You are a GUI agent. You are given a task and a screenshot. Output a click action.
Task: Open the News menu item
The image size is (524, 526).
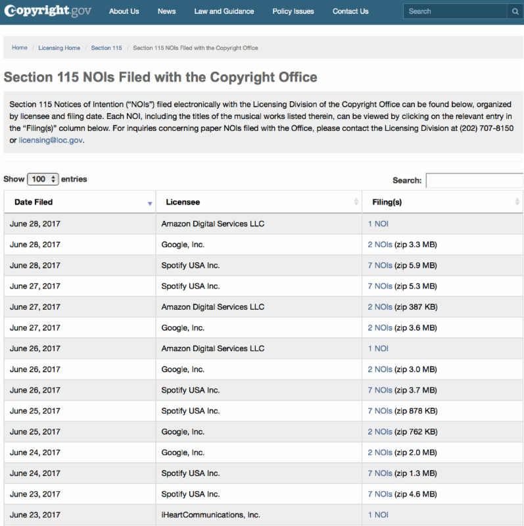167,11
